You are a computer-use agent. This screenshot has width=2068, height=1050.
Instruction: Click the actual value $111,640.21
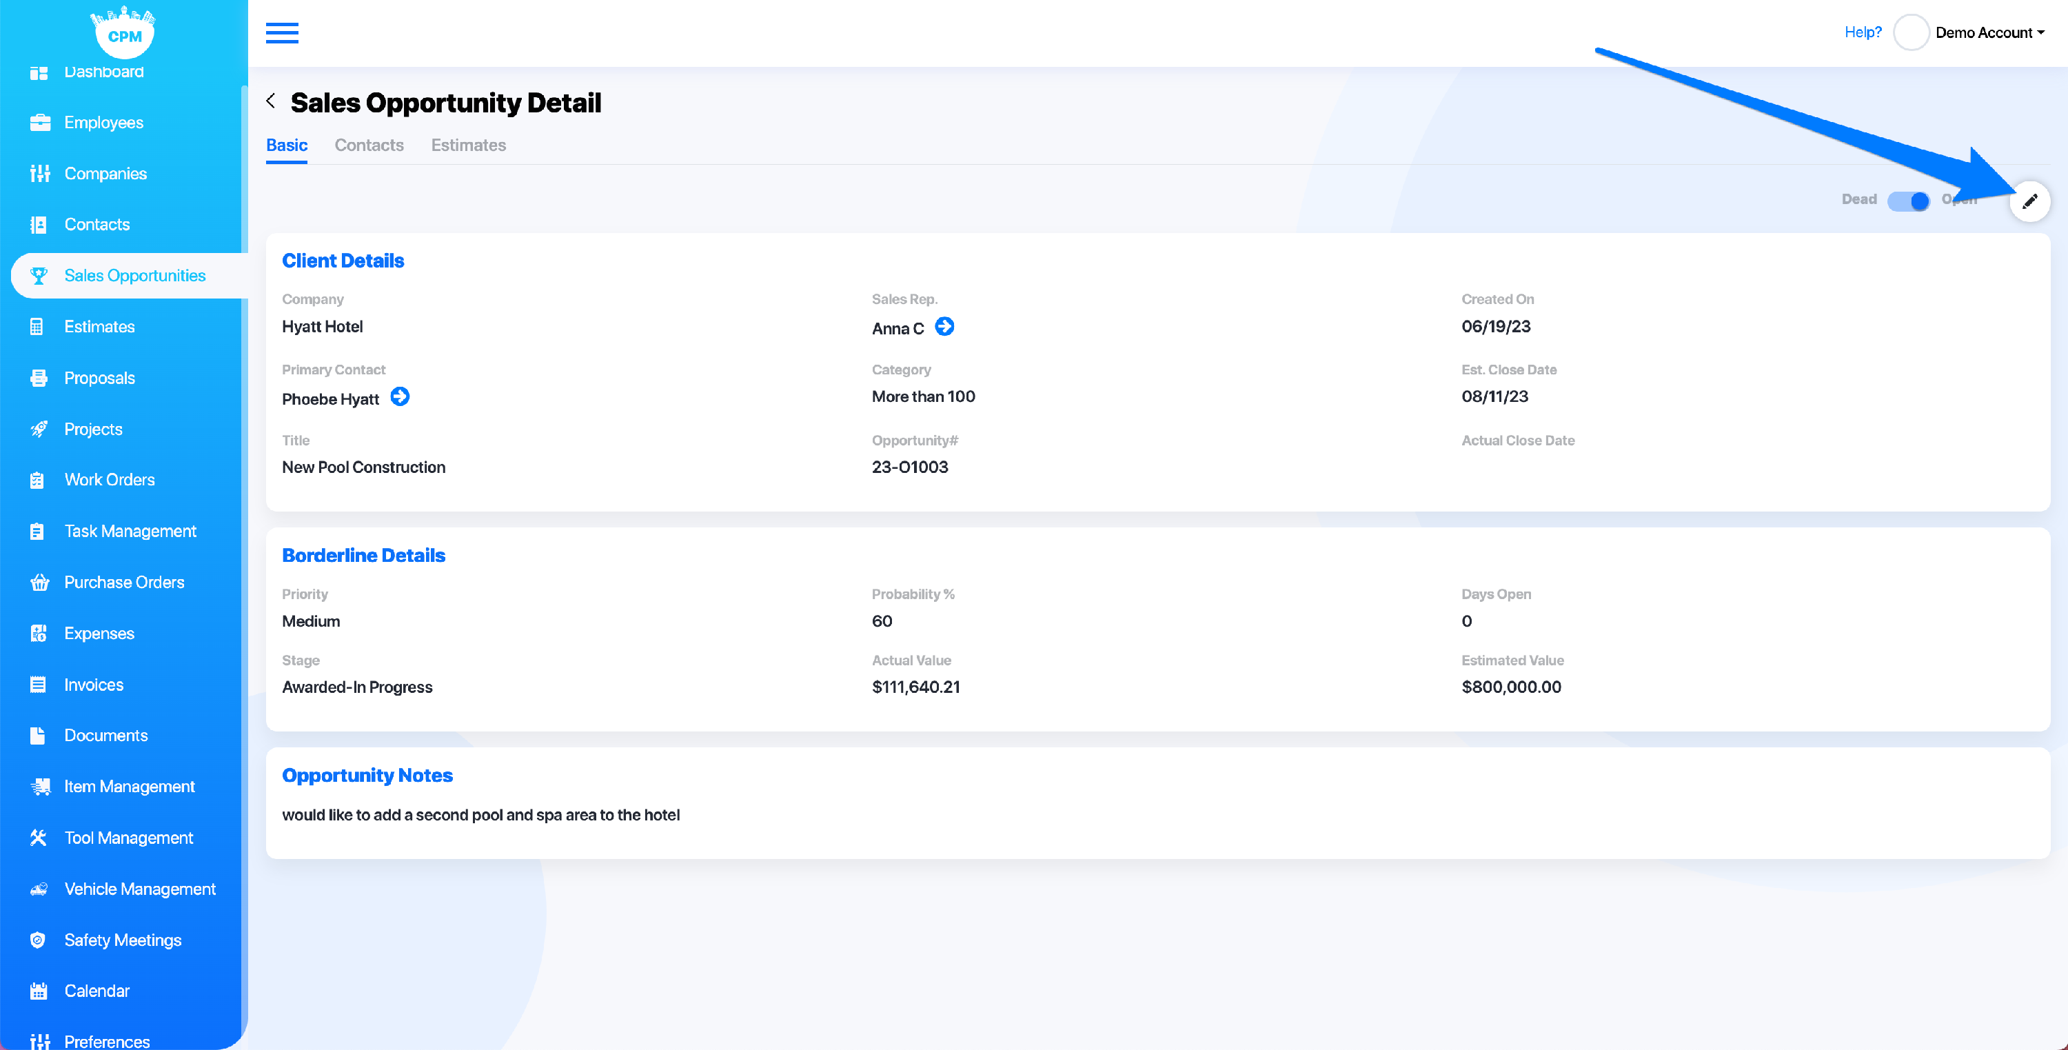(x=915, y=687)
